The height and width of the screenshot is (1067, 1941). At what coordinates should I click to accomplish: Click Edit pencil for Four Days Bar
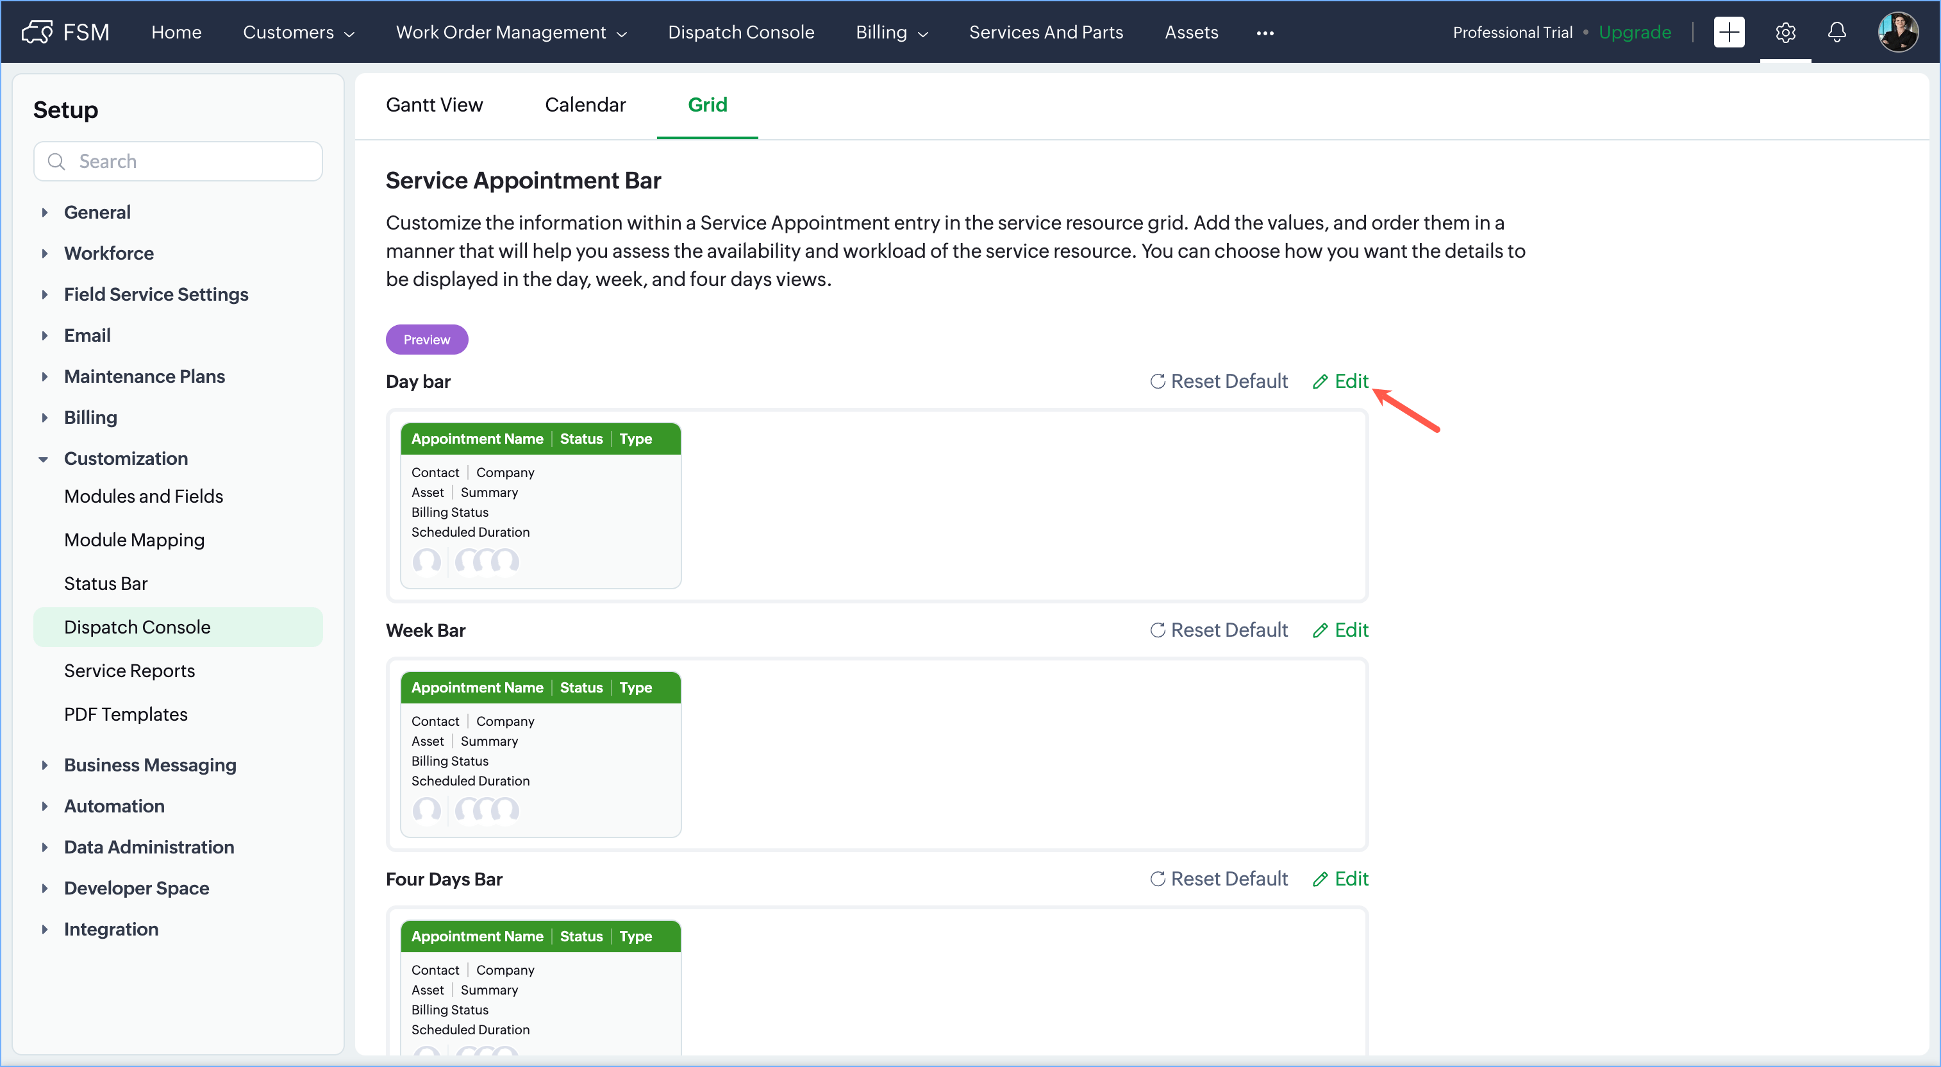pos(1340,878)
